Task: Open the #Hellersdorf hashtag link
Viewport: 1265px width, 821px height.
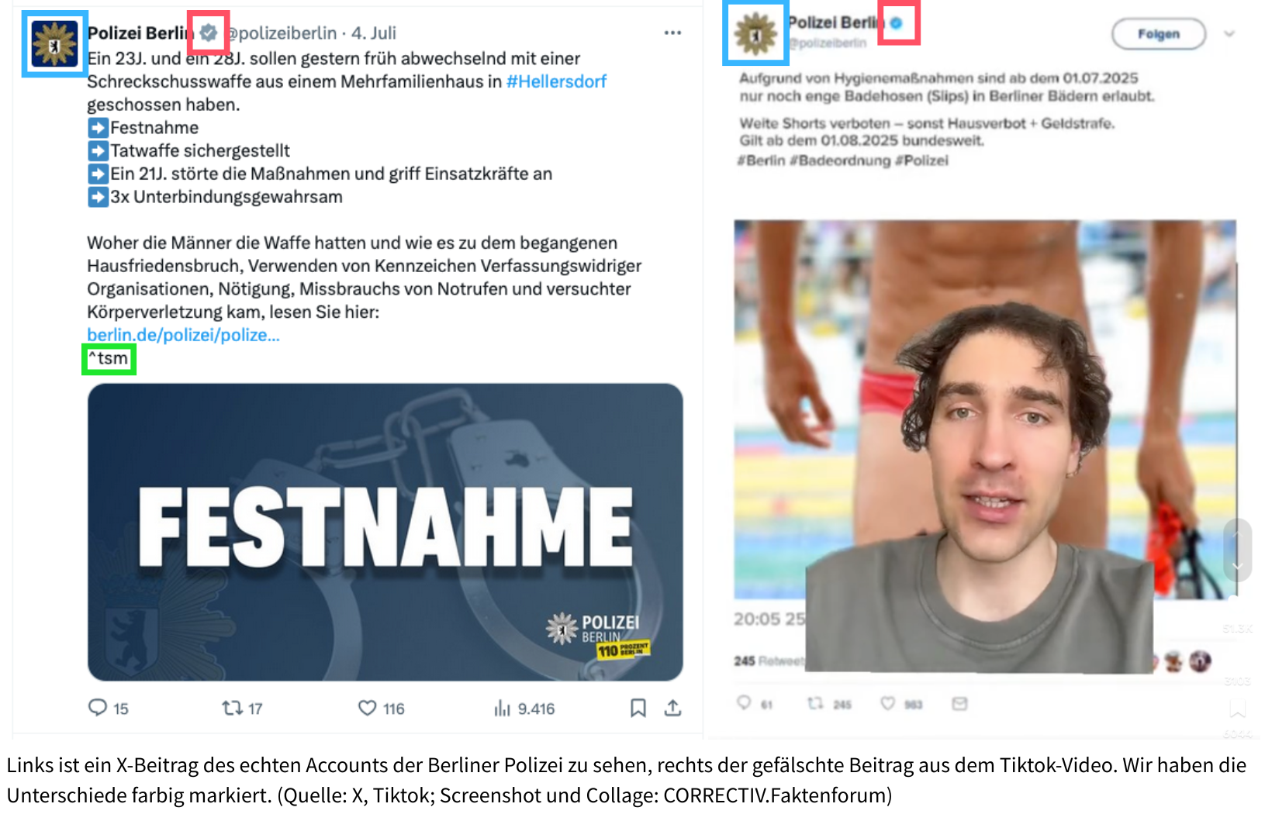Action: [556, 81]
